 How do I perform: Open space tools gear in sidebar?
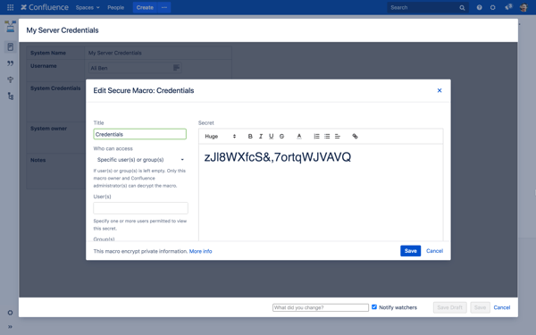point(10,313)
